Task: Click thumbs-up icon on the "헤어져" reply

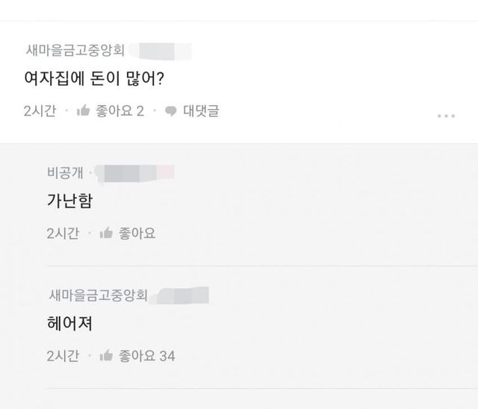Action: tap(106, 355)
